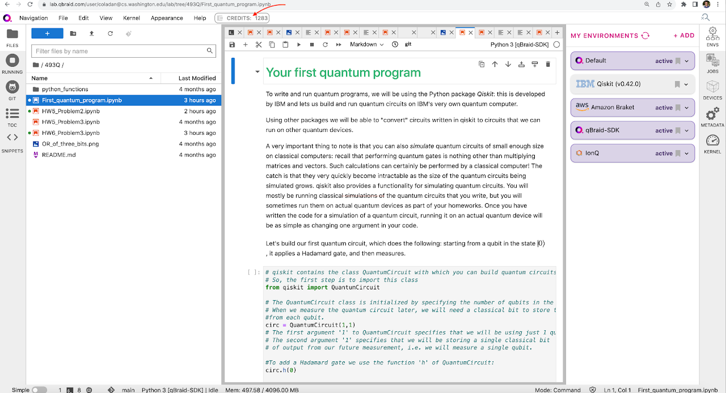Move the heading cell up
This screenshot has height=393, width=726.
[495, 65]
